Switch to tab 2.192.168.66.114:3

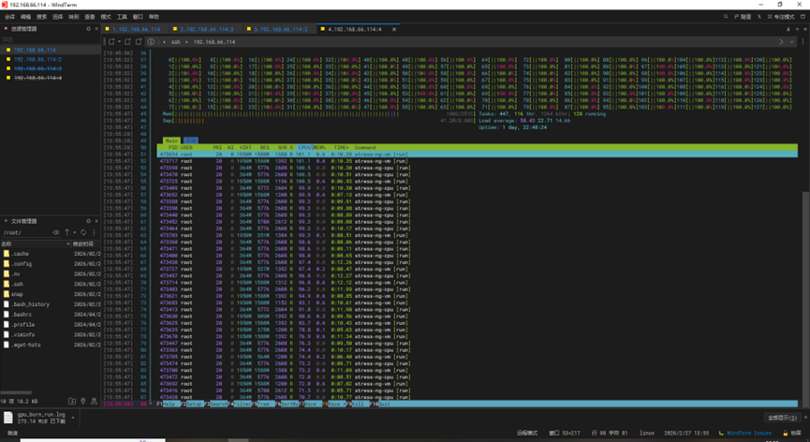click(207, 29)
